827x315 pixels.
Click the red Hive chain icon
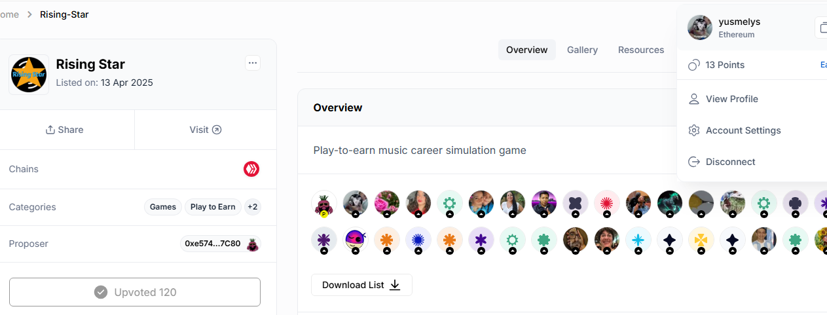(251, 169)
